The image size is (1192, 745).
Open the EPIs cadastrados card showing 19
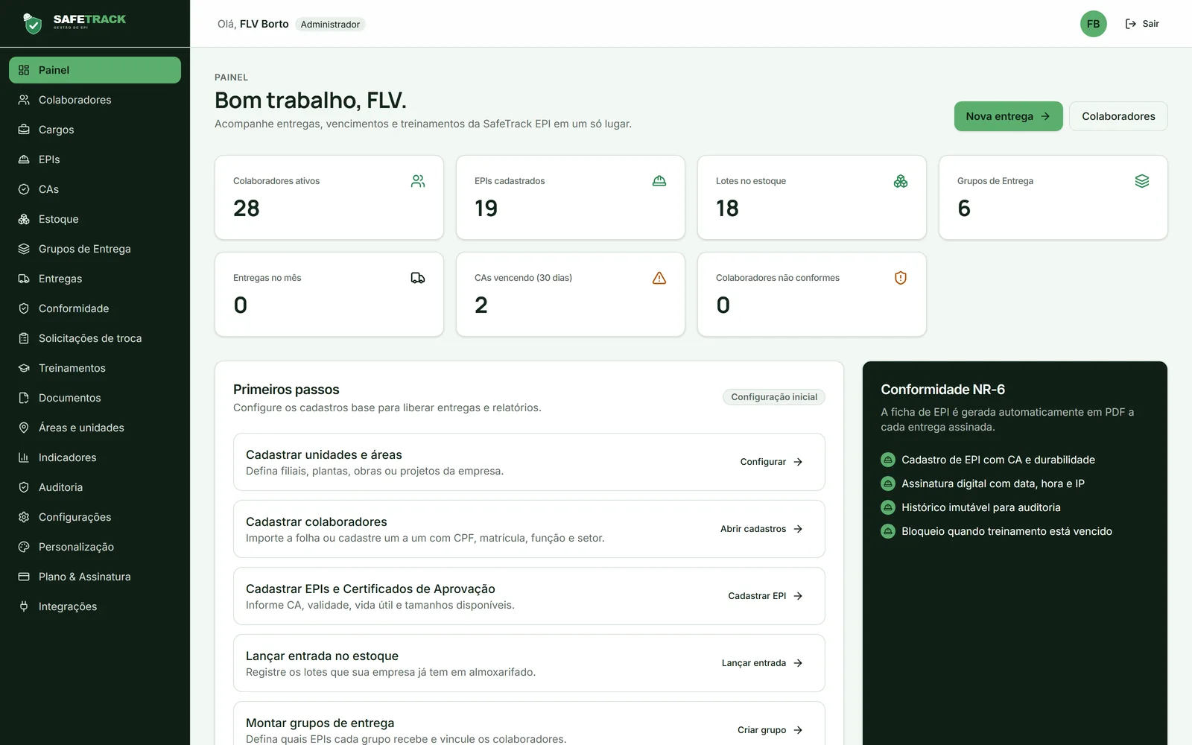point(571,197)
